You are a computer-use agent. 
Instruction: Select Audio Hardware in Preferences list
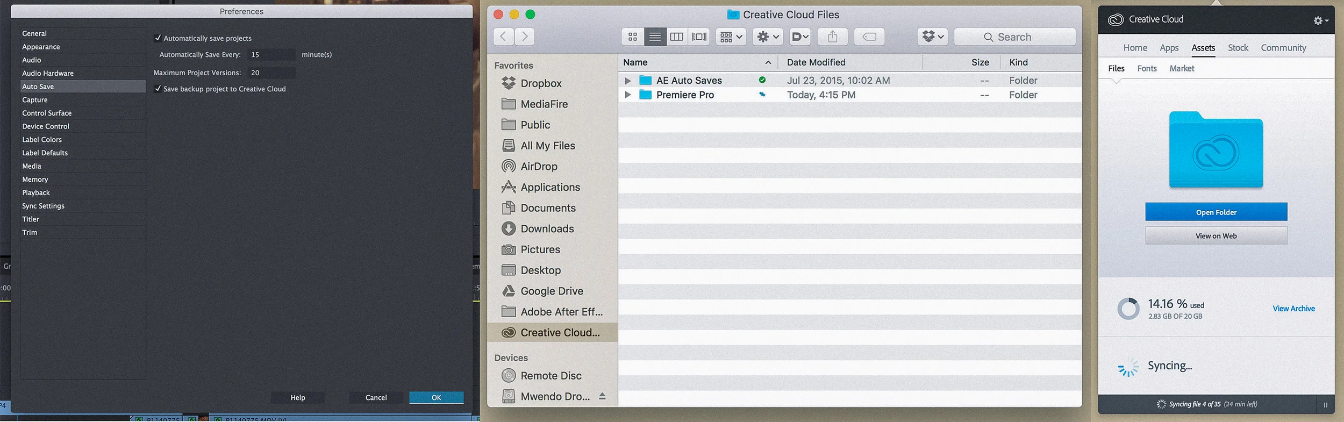(x=83, y=73)
